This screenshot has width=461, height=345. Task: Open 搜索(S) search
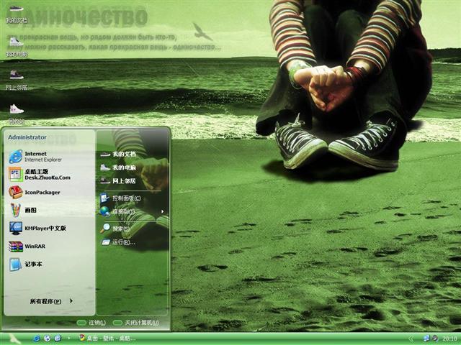click(x=115, y=229)
